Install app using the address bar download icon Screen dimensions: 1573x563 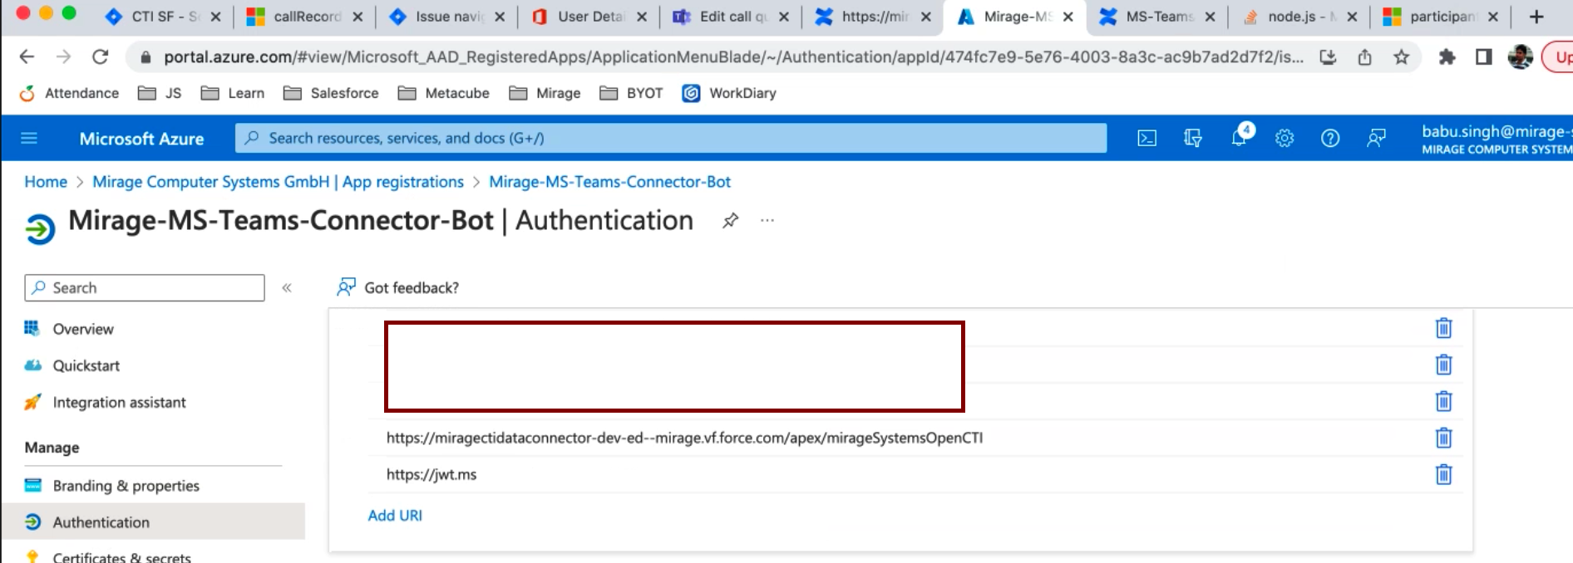(1328, 56)
